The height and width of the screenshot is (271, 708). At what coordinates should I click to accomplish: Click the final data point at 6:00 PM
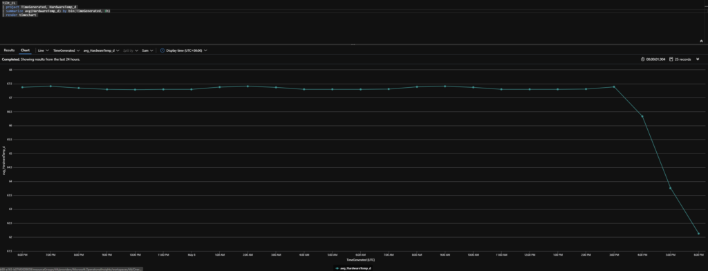point(698,234)
